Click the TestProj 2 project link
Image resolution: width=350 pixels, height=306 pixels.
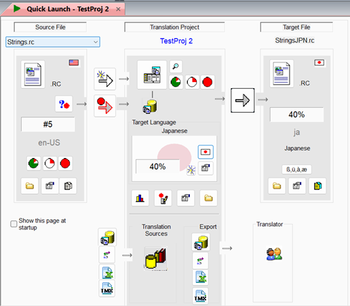(176, 41)
